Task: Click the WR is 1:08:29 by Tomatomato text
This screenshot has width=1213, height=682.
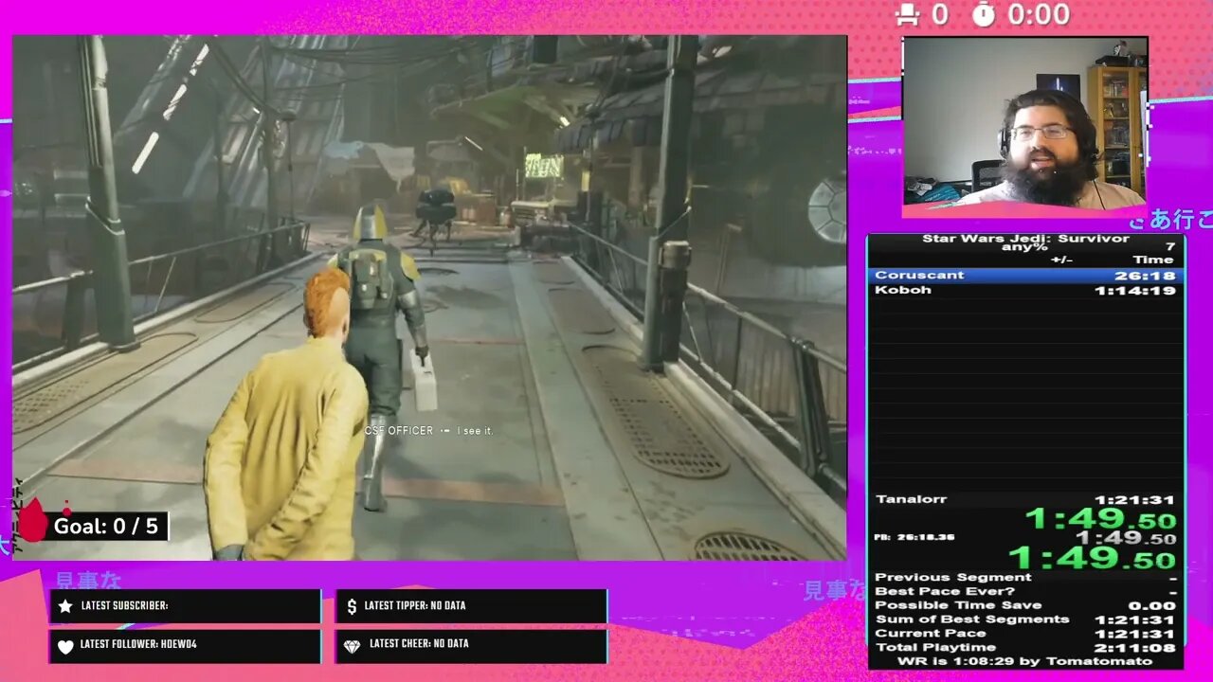Action: [1025, 661]
